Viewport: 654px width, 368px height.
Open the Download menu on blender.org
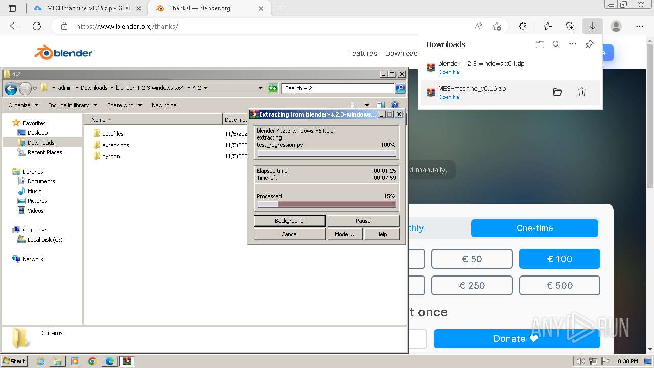point(401,53)
